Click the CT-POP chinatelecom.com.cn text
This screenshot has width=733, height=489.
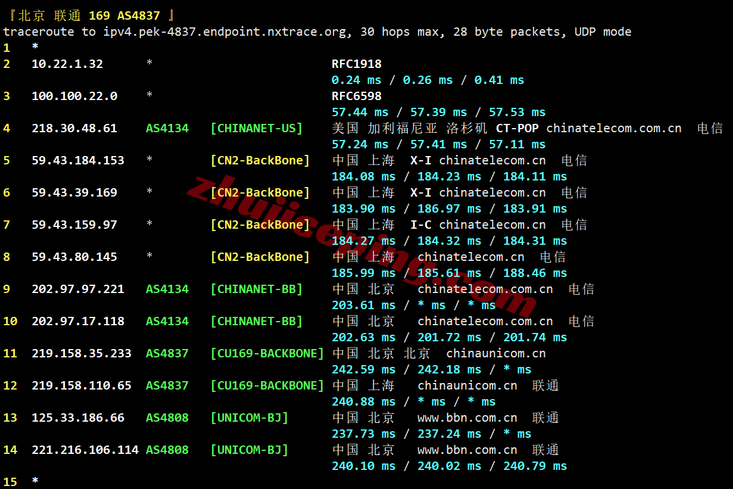coord(589,128)
